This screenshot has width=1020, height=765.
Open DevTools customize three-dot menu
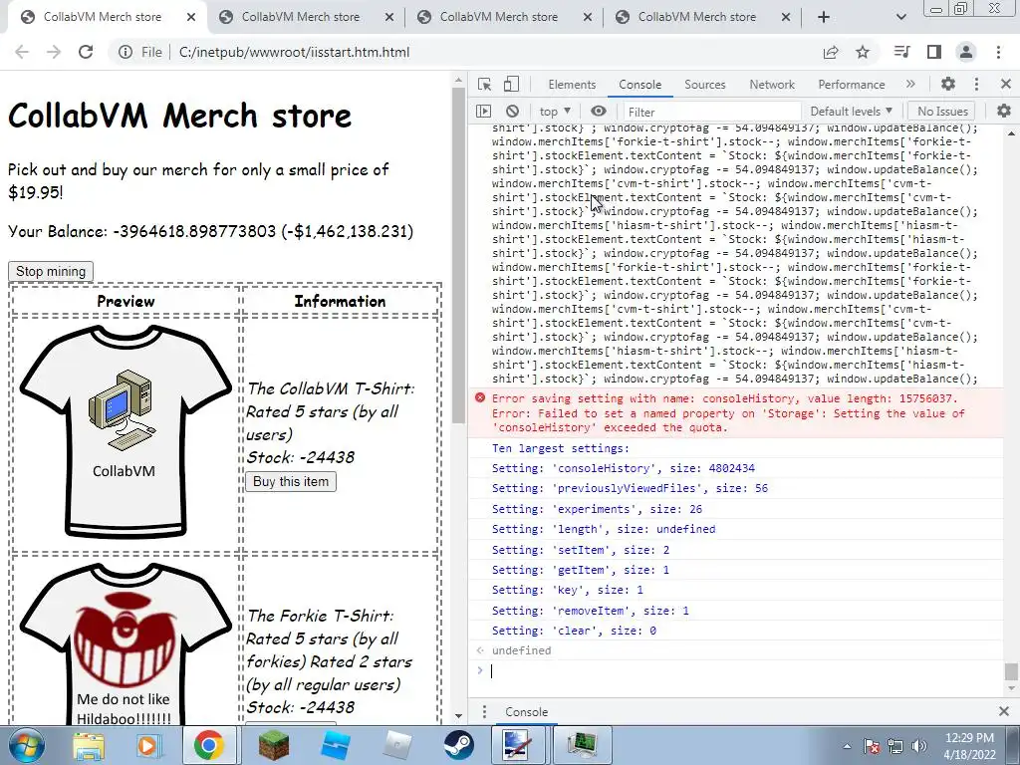[x=976, y=84]
